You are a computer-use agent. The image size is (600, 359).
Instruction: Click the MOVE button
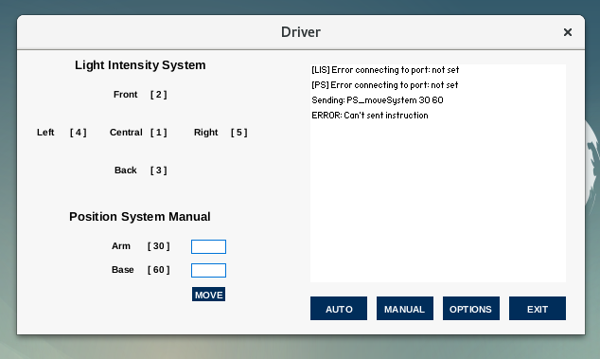[208, 295]
